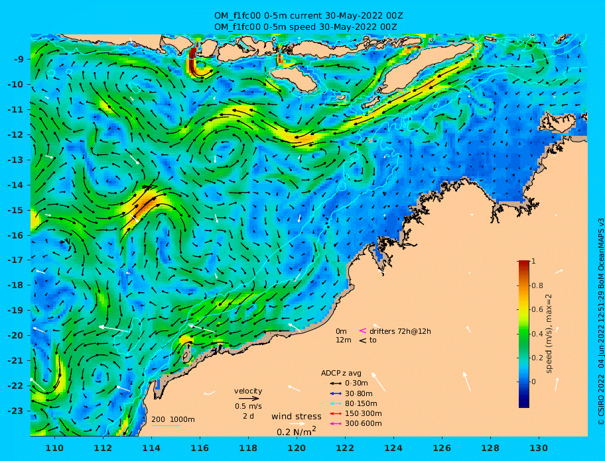Click the CSIRO 2022 copyright text

pyautogui.click(x=600, y=322)
